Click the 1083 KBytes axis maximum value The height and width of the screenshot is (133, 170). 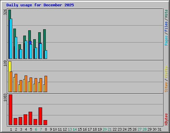(x=5, y=97)
